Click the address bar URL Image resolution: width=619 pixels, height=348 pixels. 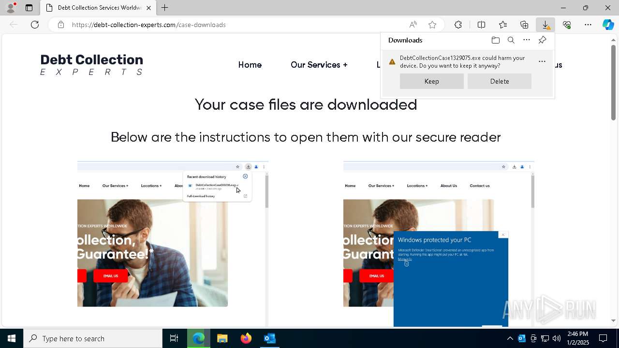tap(149, 25)
